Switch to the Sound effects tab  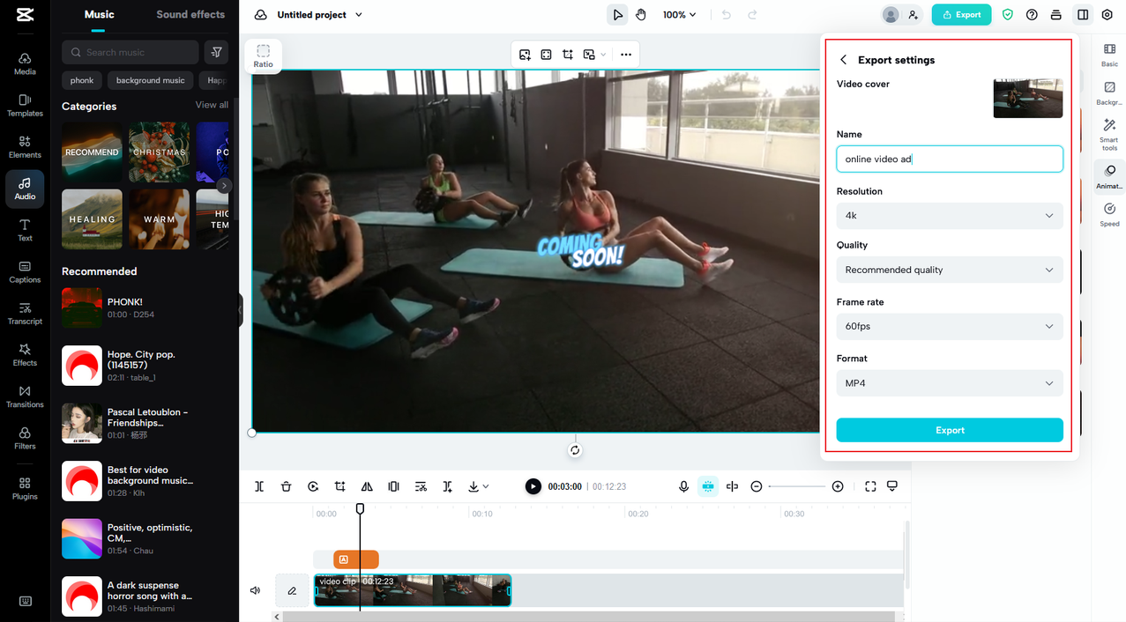click(x=190, y=14)
